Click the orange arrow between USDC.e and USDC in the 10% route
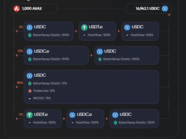Image resolution: width=186 pixels, height=139 pixels. [92, 55]
